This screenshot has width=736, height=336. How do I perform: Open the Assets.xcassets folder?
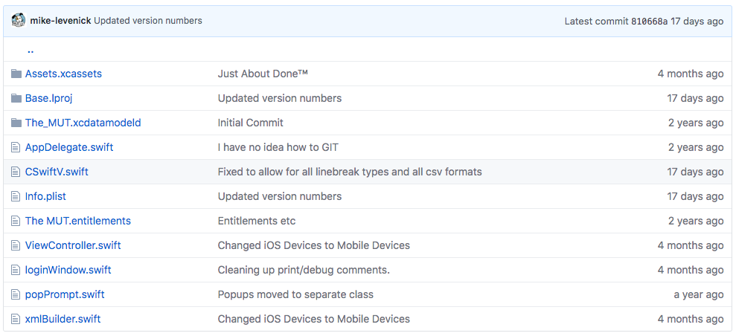coord(63,74)
